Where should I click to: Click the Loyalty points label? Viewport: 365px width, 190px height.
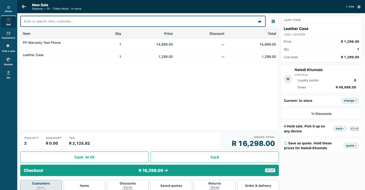[308, 80]
